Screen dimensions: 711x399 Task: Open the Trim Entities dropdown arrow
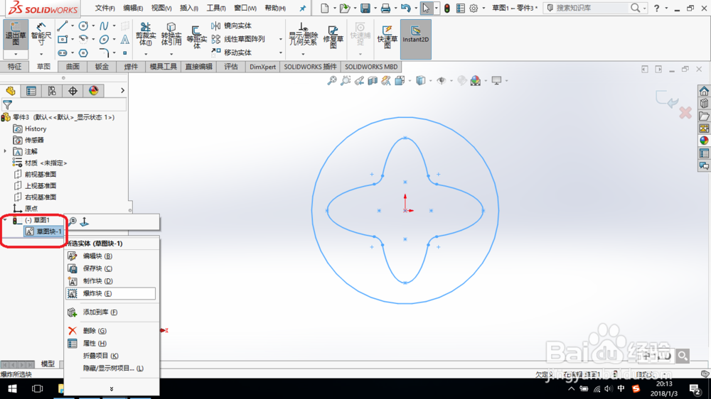(146, 55)
